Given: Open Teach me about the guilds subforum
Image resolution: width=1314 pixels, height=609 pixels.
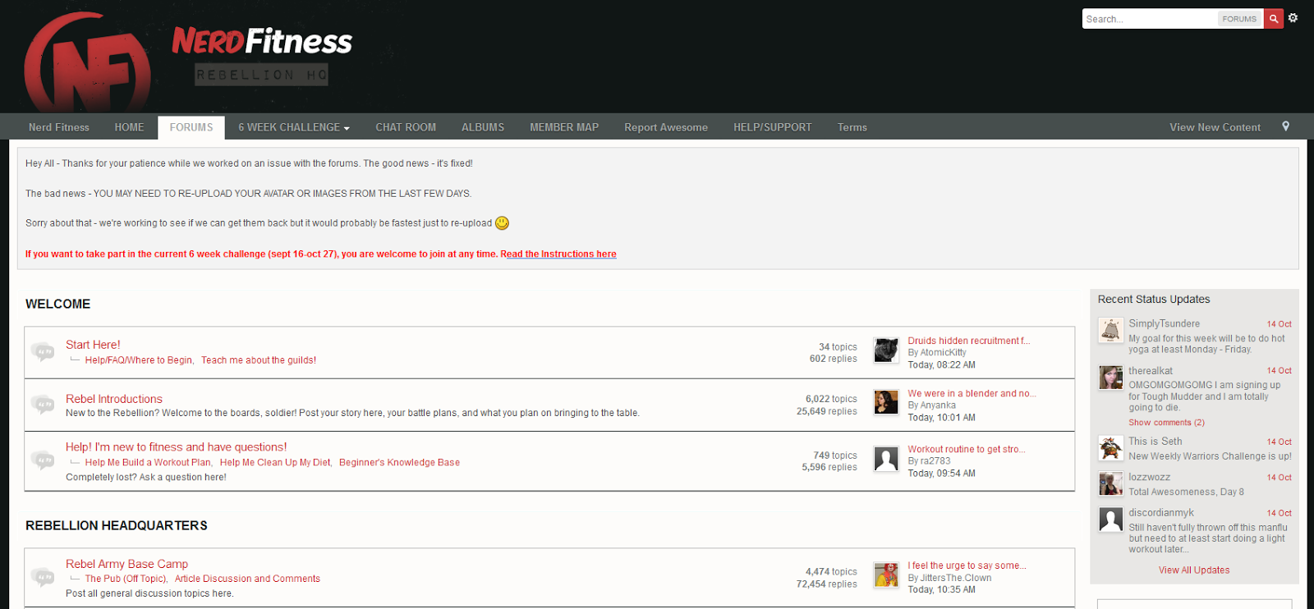Looking at the screenshot, I should (x=259, y=360).
